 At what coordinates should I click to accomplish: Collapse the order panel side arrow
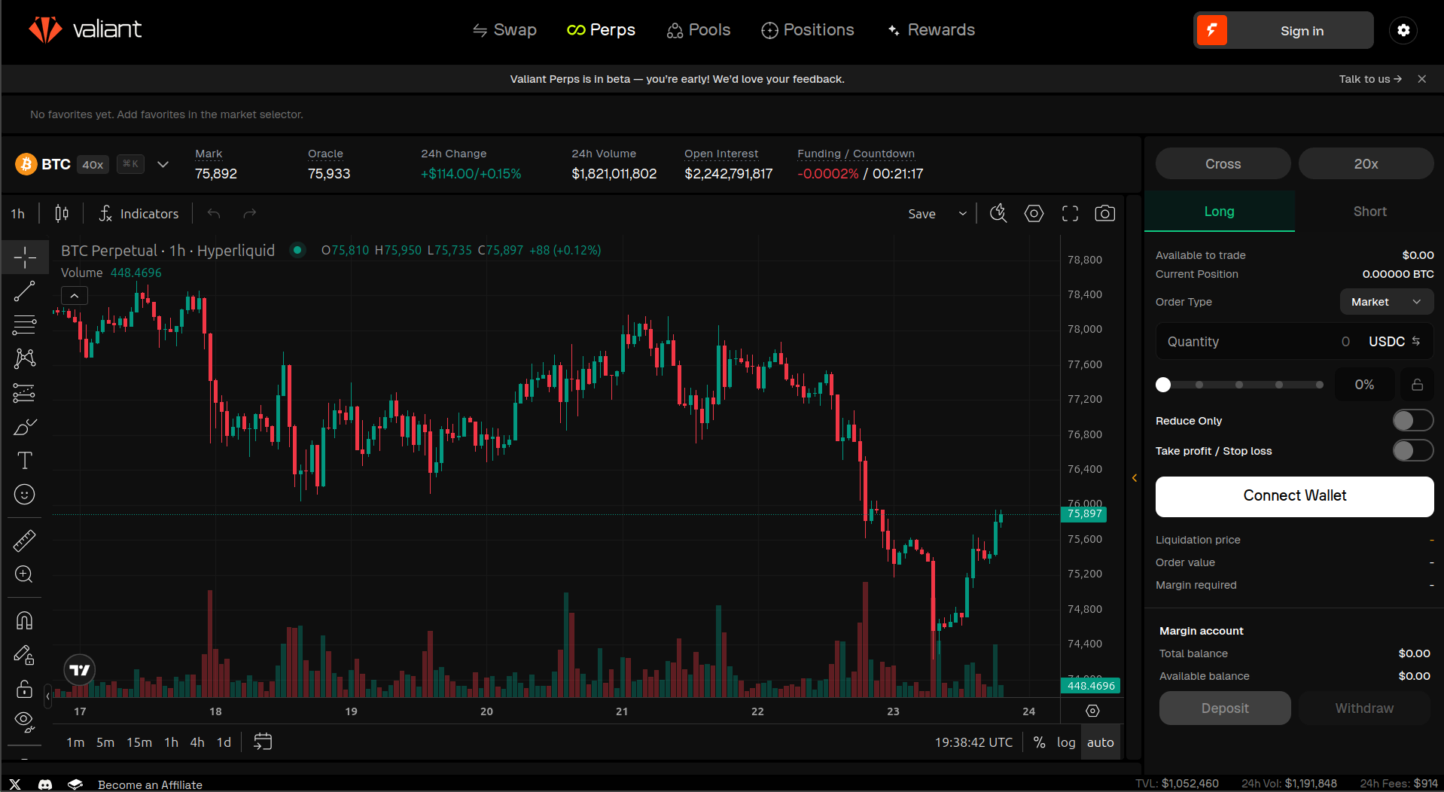[x=1135, y=478]
